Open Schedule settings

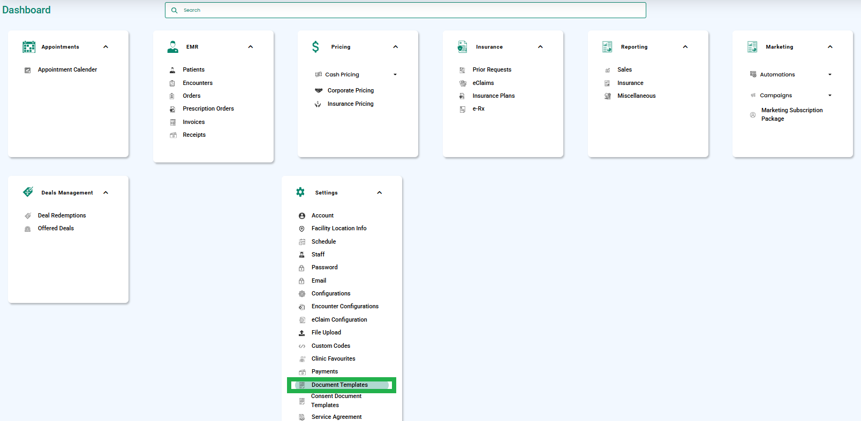(324, 242)
